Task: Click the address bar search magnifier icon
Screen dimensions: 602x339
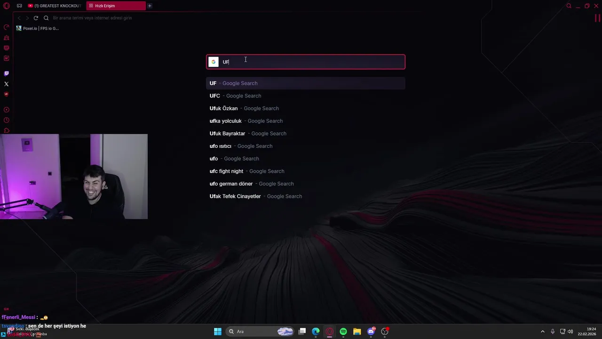Action: tap(46, 18)
